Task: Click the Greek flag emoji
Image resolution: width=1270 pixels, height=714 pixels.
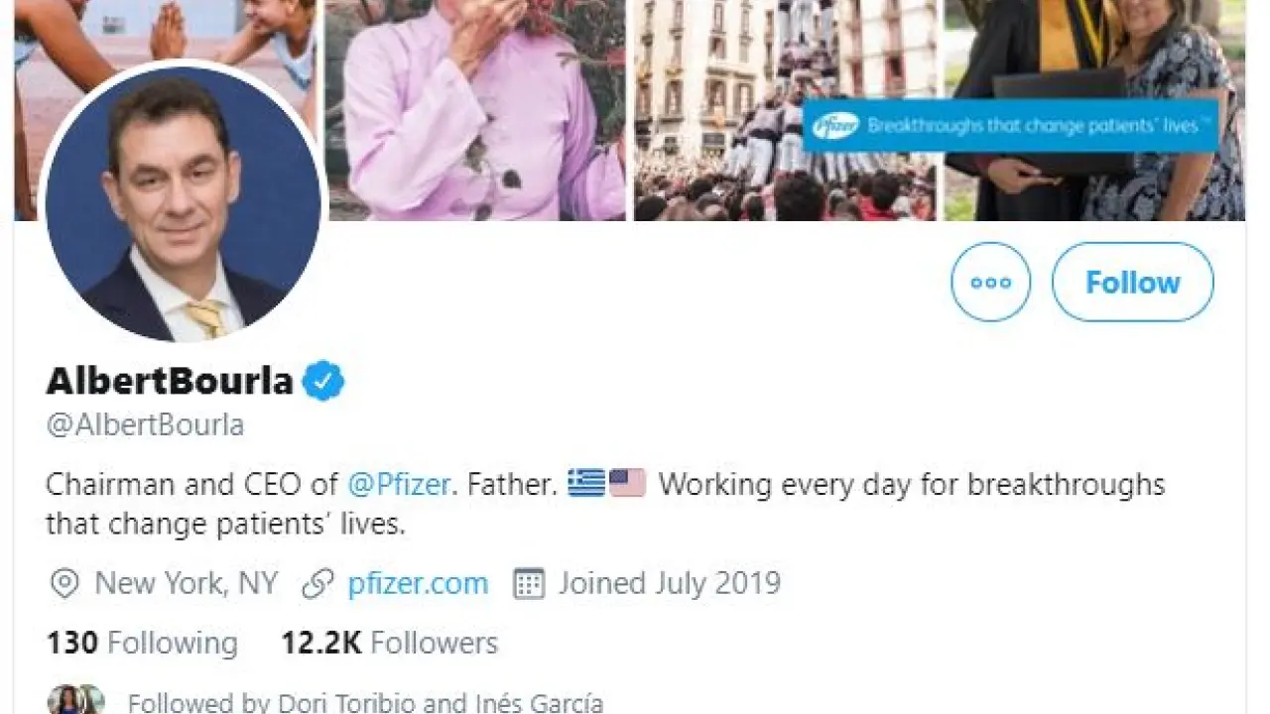Action: click(x=586, y=484)
